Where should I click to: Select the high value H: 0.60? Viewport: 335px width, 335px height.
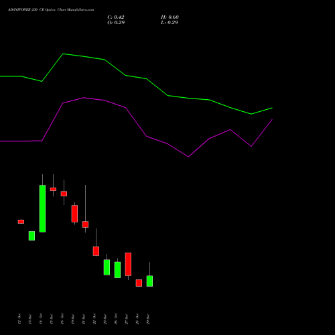(170, 17)
